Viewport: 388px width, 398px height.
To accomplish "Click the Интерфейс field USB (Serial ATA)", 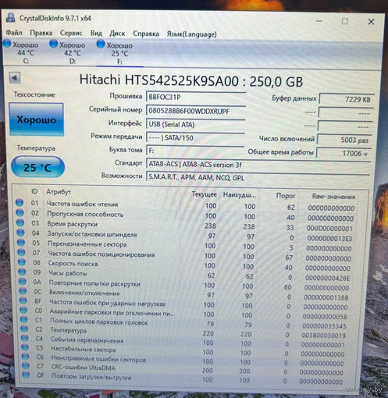I will (x=195, y=124).
